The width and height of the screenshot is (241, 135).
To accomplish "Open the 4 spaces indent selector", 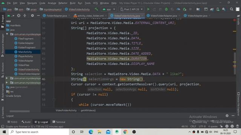I will (213, 126).
